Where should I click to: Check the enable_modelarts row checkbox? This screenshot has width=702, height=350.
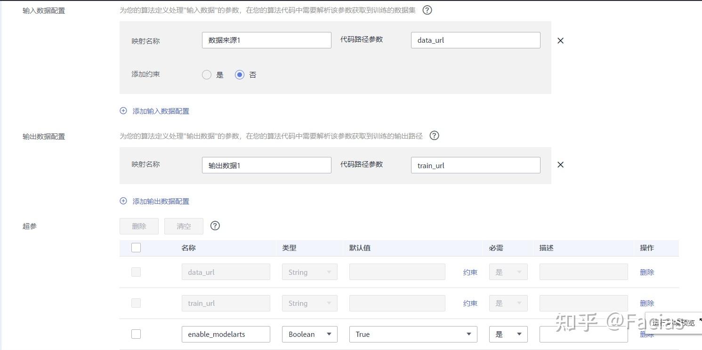point(136,334)
